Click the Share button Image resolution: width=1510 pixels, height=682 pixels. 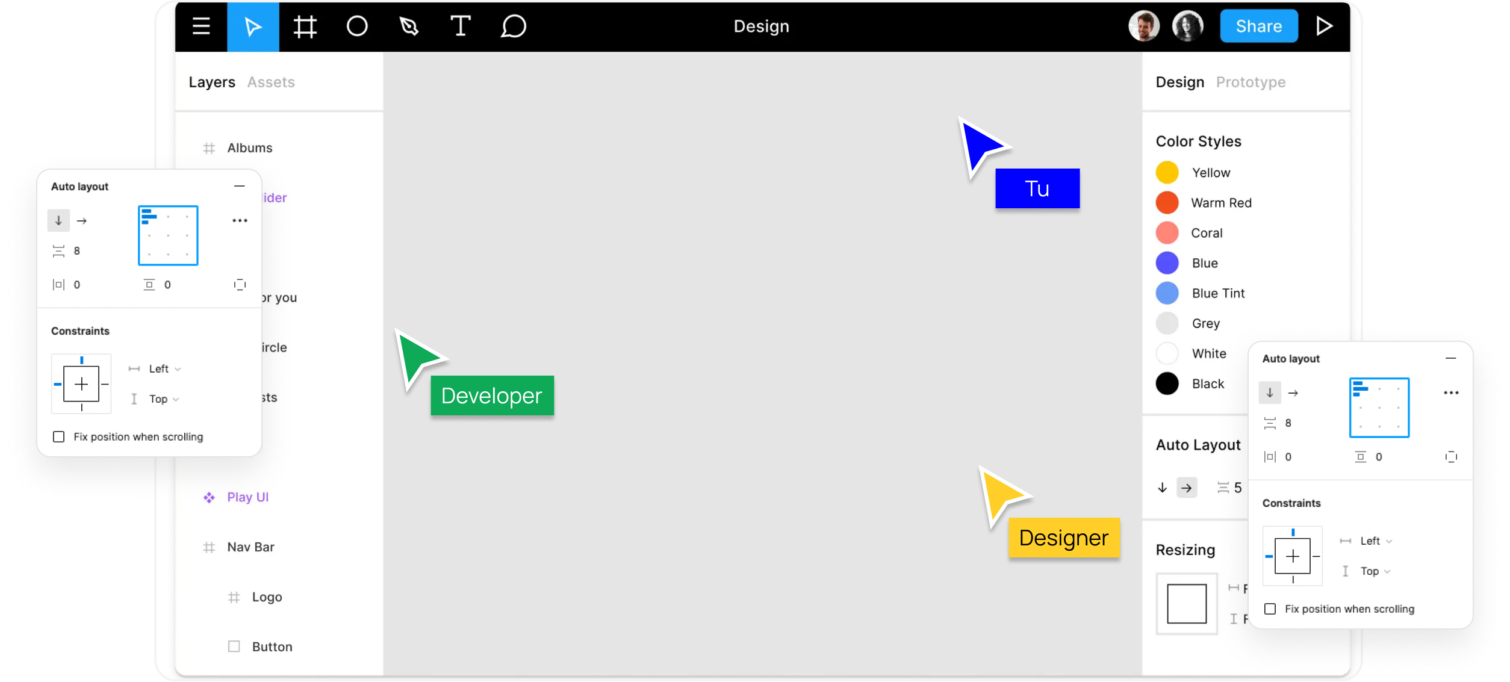tap(1259, 26)
